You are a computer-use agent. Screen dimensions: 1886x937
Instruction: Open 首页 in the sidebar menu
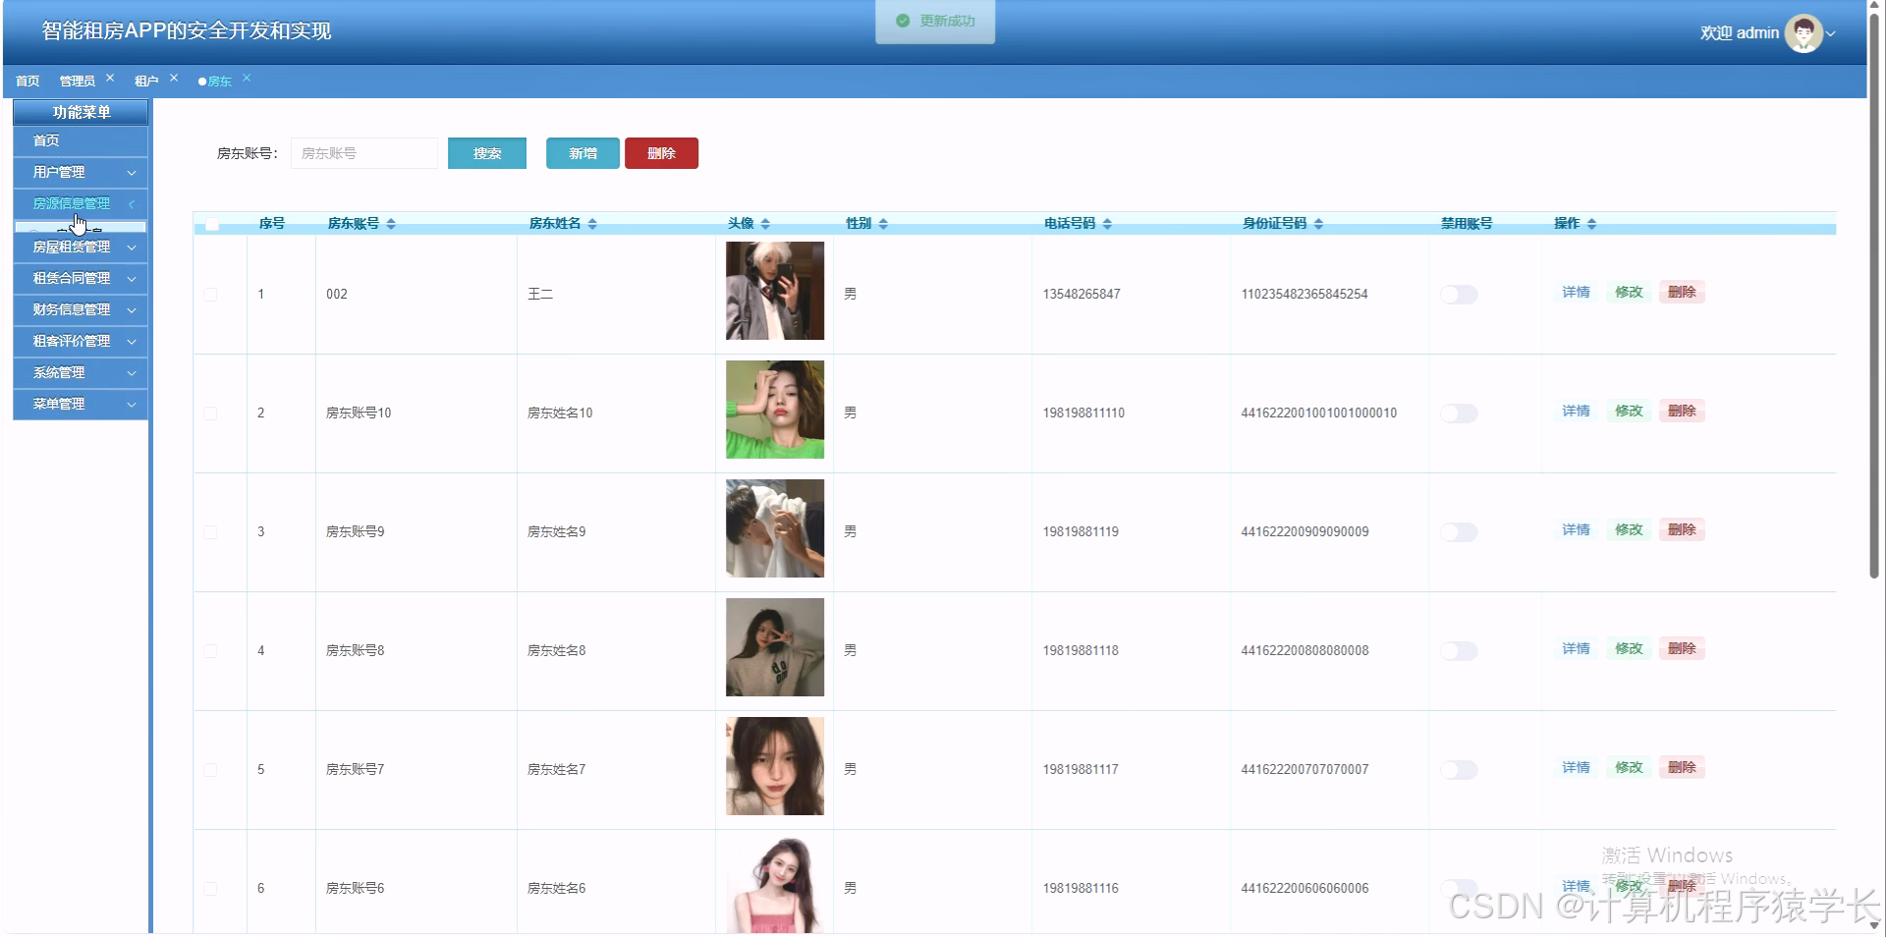pyautogui.click(x=81, y=140)
